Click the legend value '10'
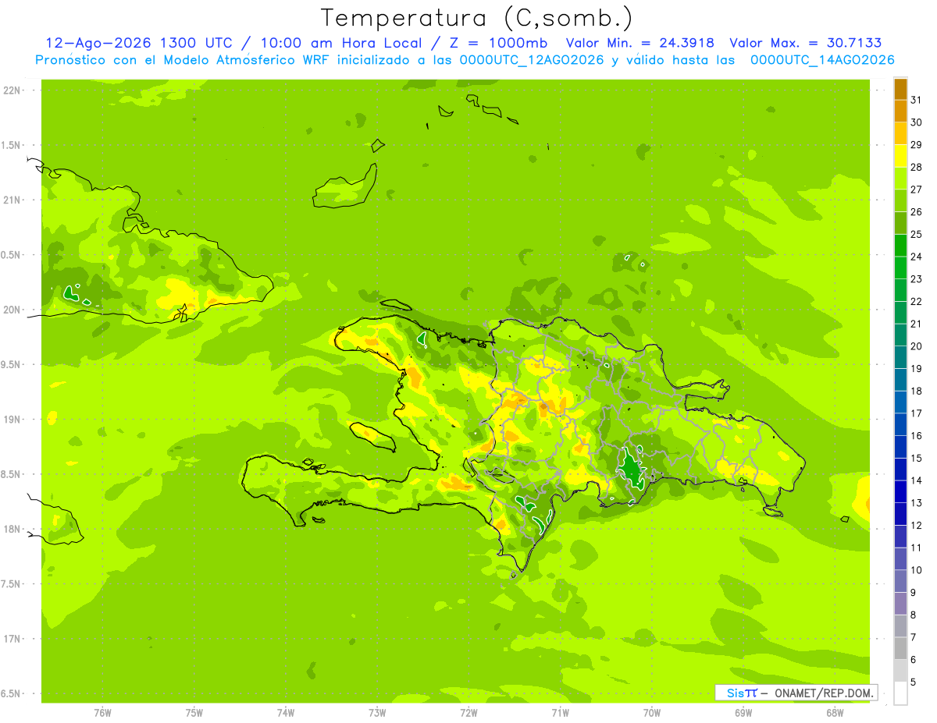Viewport: 937px width, 723px height. pyautogui.click(x=917, y=570)
